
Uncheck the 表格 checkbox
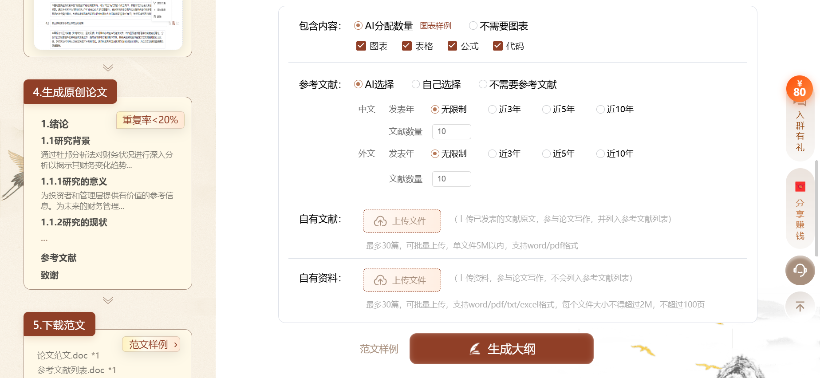click(x=406, y=46)
